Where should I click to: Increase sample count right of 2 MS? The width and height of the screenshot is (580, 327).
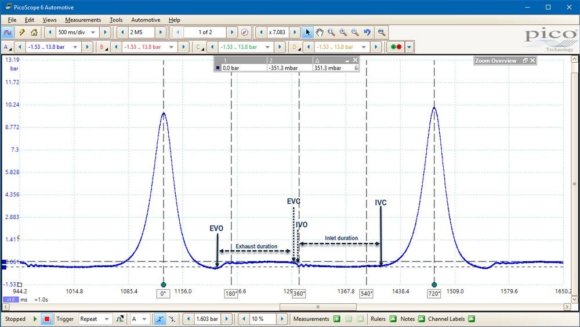tap(161, 32)
